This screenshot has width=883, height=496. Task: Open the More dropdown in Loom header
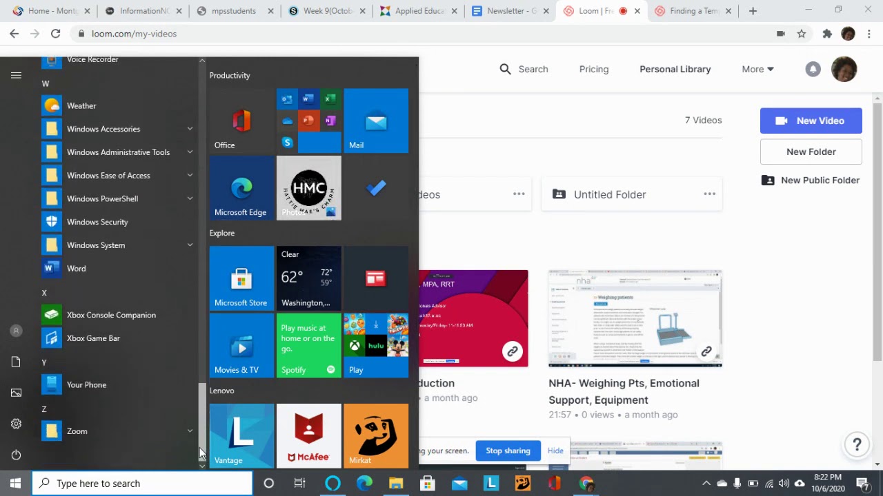click(x=757, y=69)
